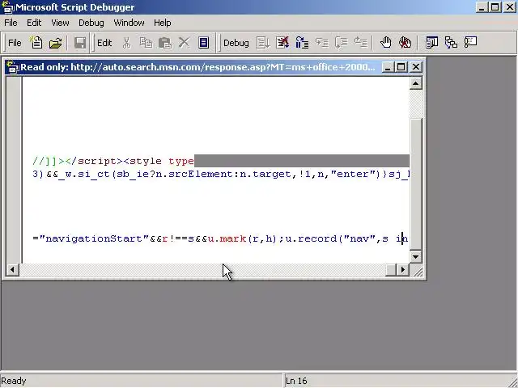Open the Command Window icon
Screen dimensions: 518x388
[x=470, y=43]
